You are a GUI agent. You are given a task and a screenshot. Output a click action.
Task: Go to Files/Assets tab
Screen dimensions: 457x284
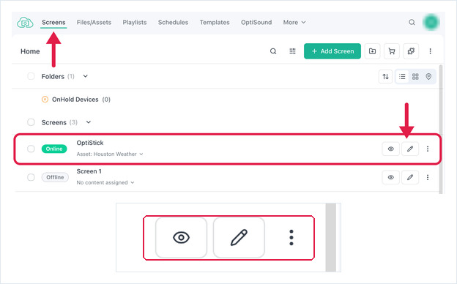[94, 23]
